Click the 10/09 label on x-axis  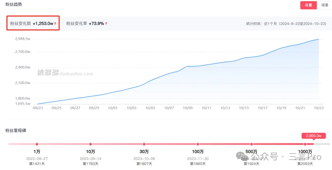pos(188,108)
